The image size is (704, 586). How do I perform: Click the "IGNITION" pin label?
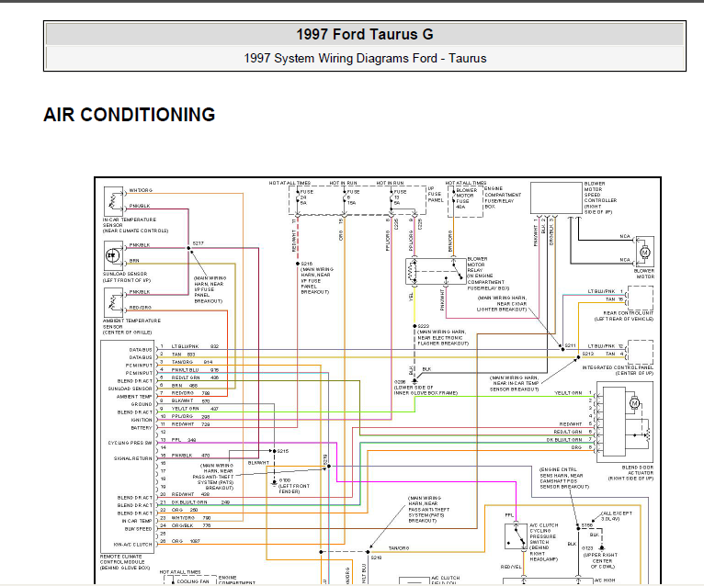point(142,420)
